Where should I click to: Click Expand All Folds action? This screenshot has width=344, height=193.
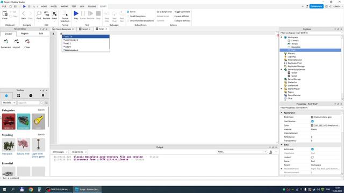(x=182, y=16)
